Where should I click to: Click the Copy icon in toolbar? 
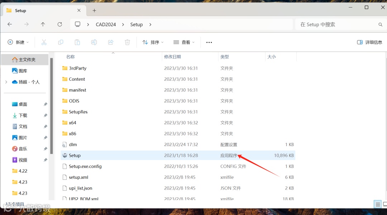(x=61, y=42)
